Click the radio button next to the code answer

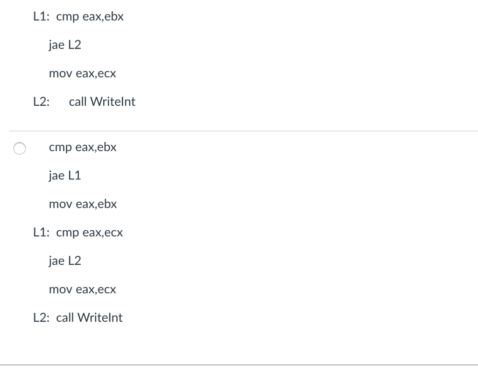click(19, 148)
